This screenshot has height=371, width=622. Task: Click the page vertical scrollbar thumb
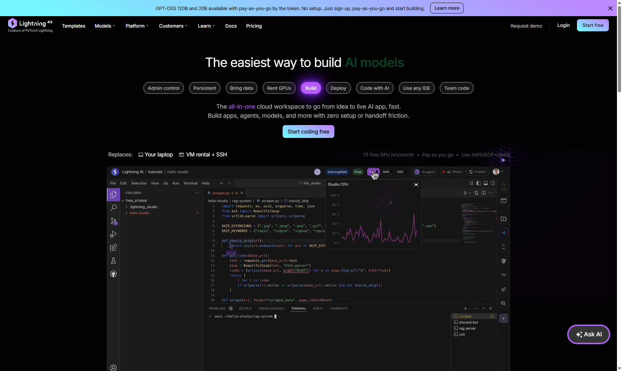tap(619, 49)
